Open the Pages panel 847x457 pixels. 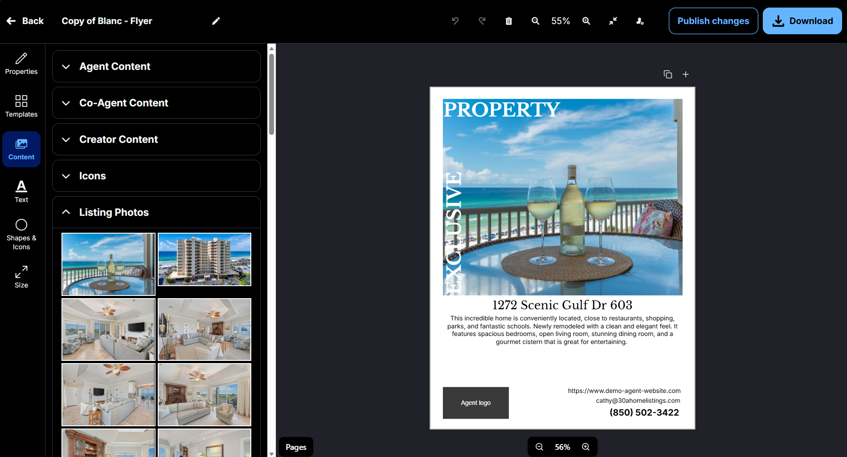coord(296,447)
